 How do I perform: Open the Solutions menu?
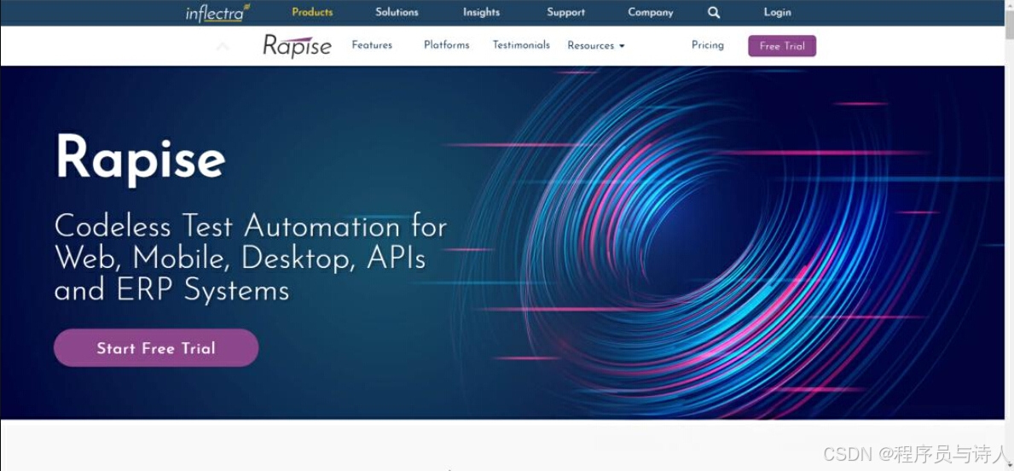(x=397, y=12)
